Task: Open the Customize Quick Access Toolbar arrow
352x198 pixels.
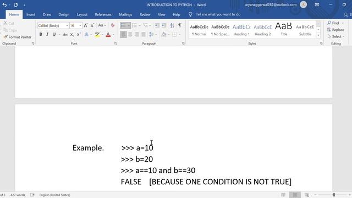Action: tap(24, 5)
